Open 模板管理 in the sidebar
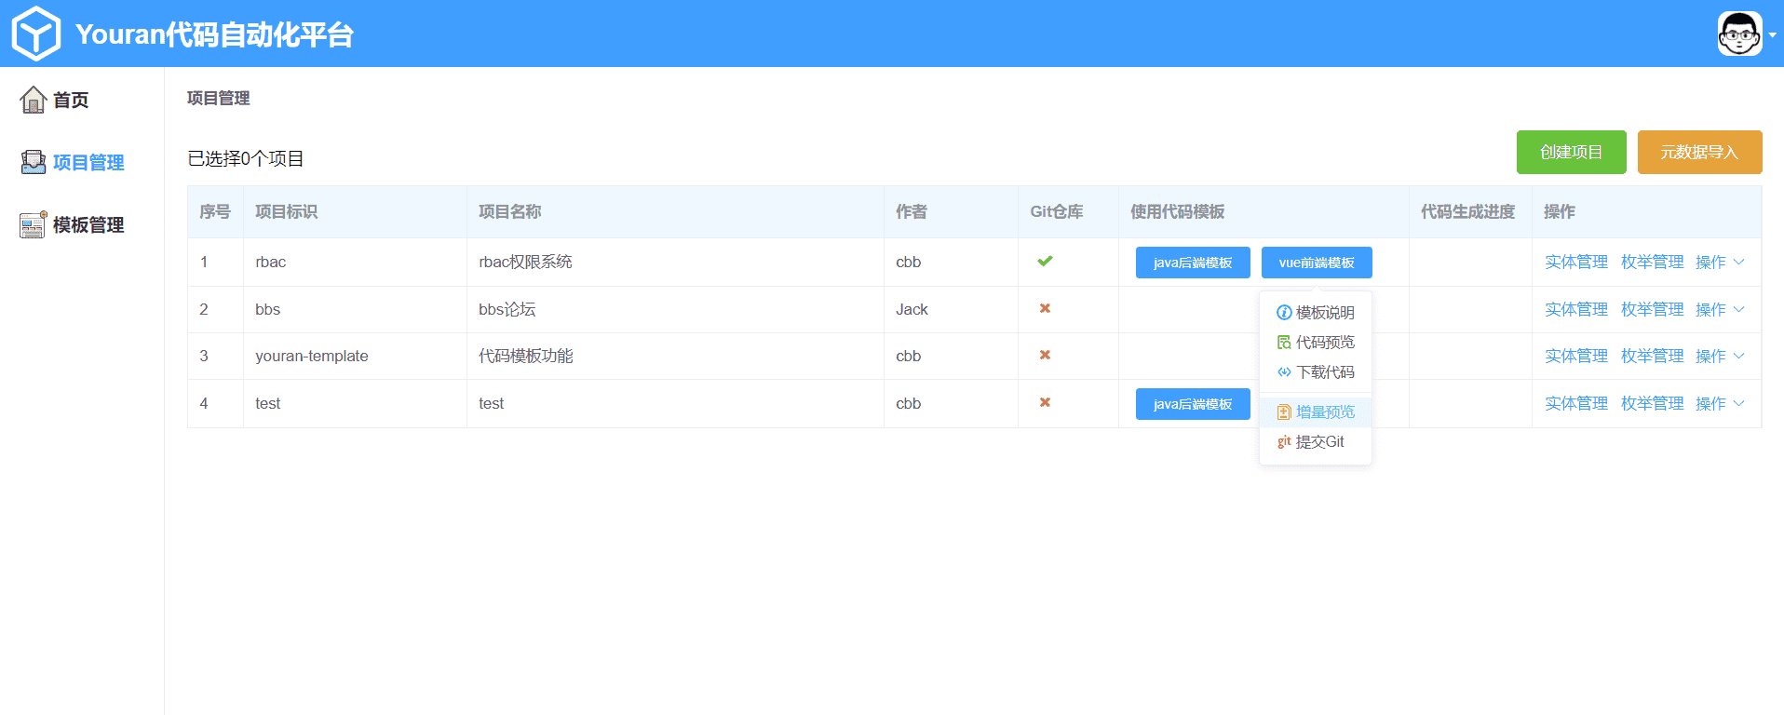The height and width of the screenshot is (715, 1784). point(88,224)
